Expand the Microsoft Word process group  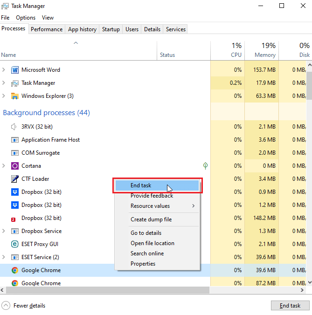pos(3,70)
